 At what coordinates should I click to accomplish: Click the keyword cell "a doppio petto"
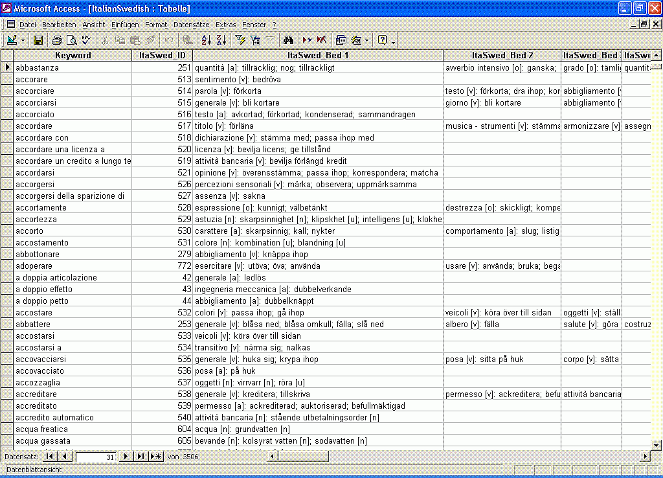click(73, 301)
